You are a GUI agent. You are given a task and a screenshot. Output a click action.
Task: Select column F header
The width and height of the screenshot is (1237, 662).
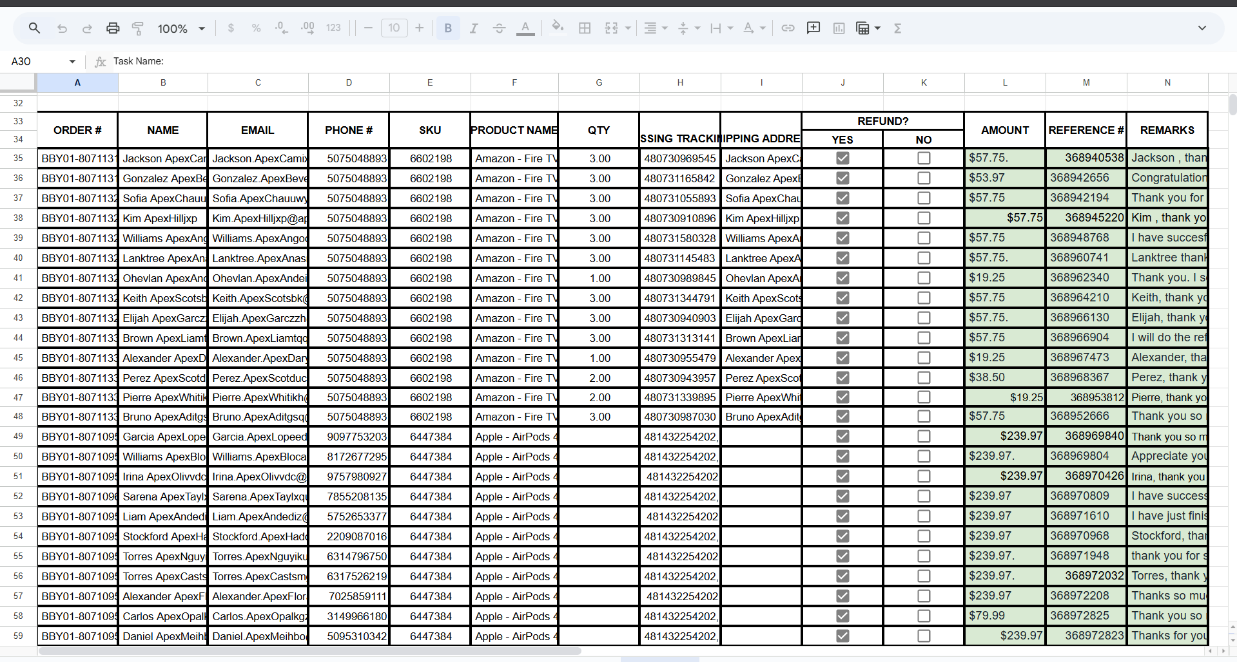point(514,82)
